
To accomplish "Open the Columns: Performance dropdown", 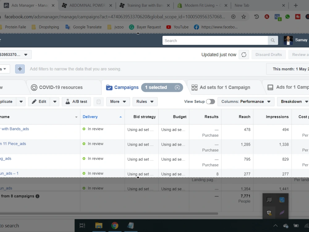I will point(246,101).
